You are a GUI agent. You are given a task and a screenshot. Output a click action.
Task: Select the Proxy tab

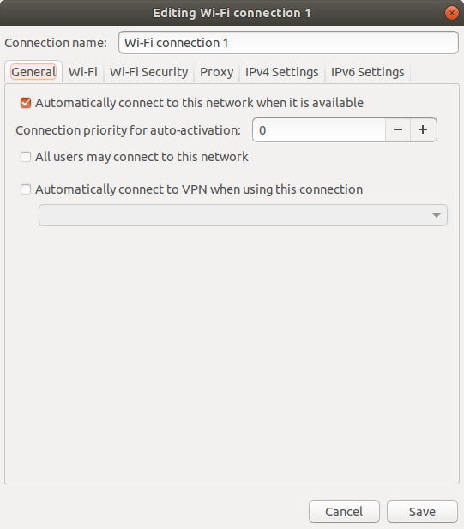point(217,72)
